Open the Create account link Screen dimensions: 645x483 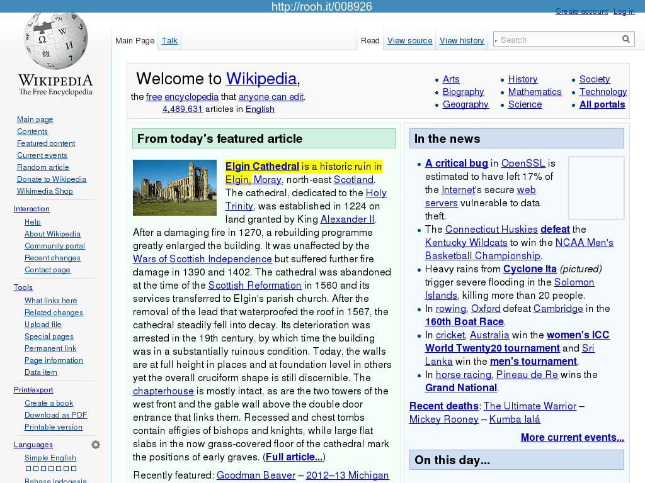click(581, 11)
